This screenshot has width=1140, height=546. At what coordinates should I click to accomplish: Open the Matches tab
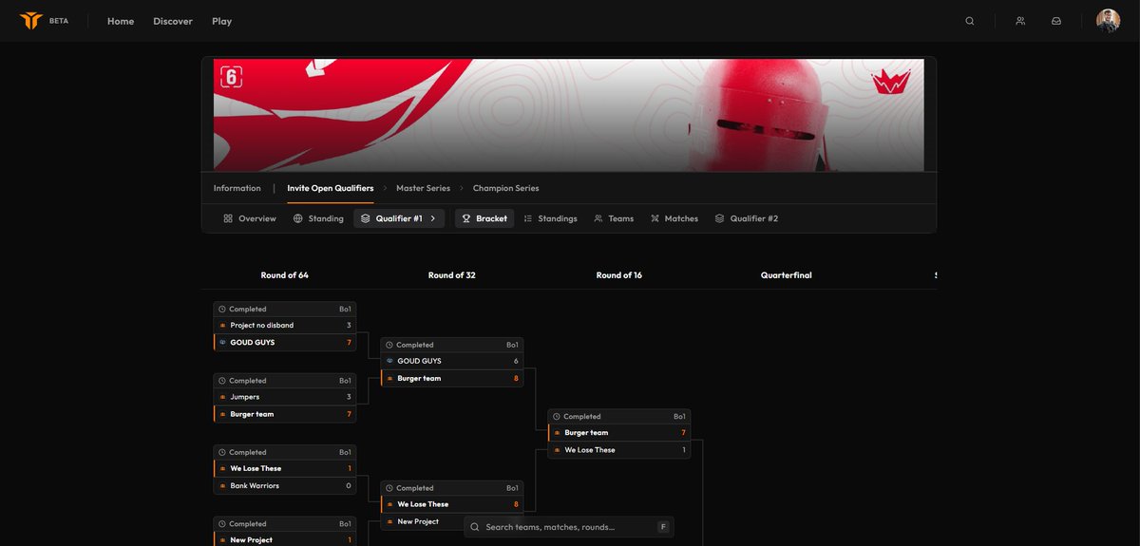point(674,218)
